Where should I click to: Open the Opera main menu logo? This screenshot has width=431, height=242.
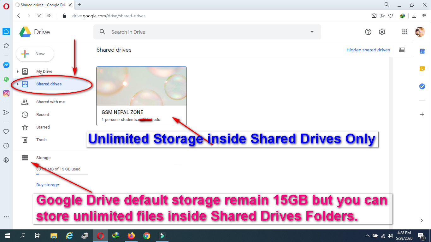[x=6, y=6]
